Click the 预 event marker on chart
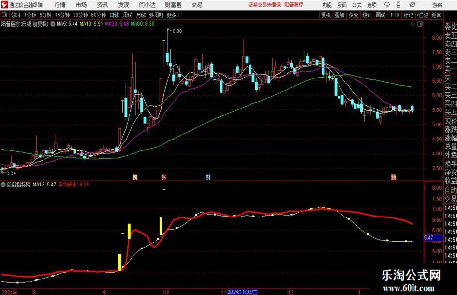The image size is (457, 295). coord(394,177)
